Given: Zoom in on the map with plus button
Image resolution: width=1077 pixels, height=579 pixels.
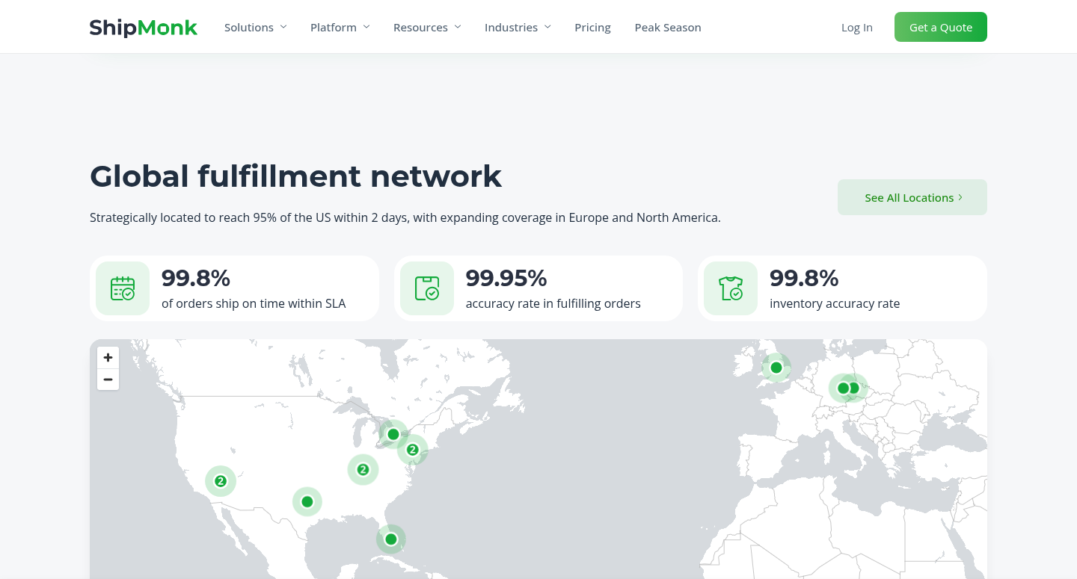Looking at the screenshot, I should 108,358.
